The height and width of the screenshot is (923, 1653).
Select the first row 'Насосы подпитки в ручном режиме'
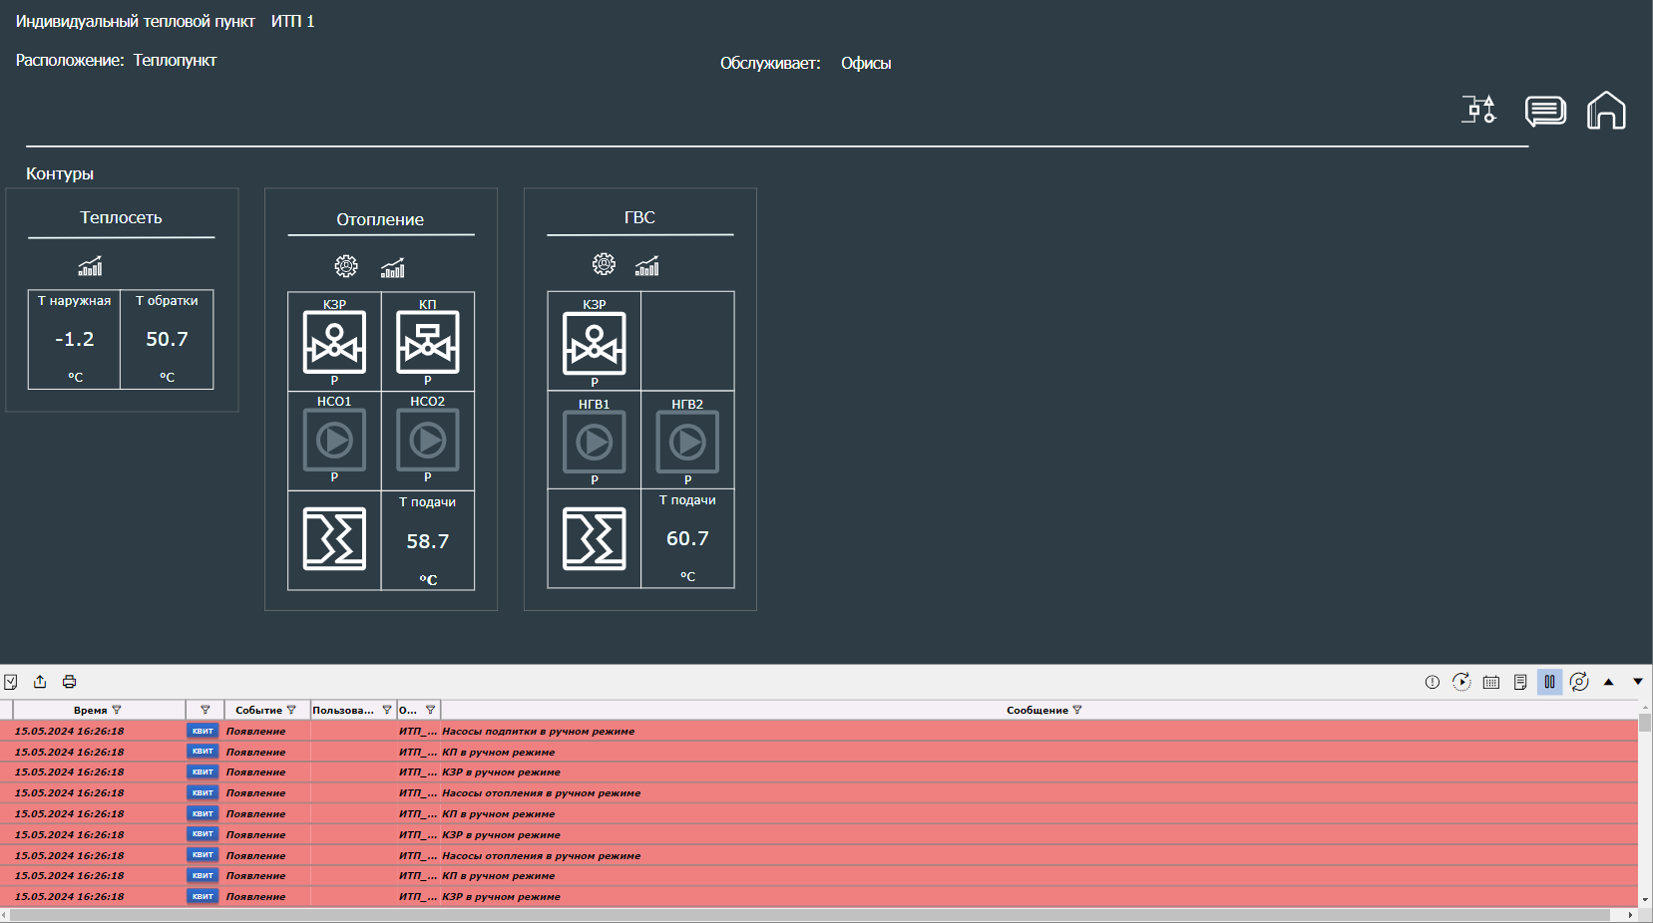[538, 732]
